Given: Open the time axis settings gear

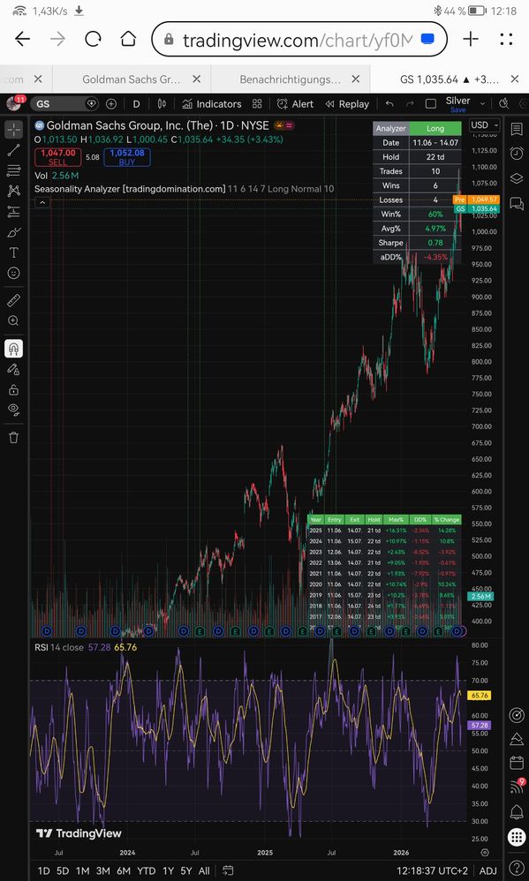Looking at the screenshot, I should click(x=485, y=853).
